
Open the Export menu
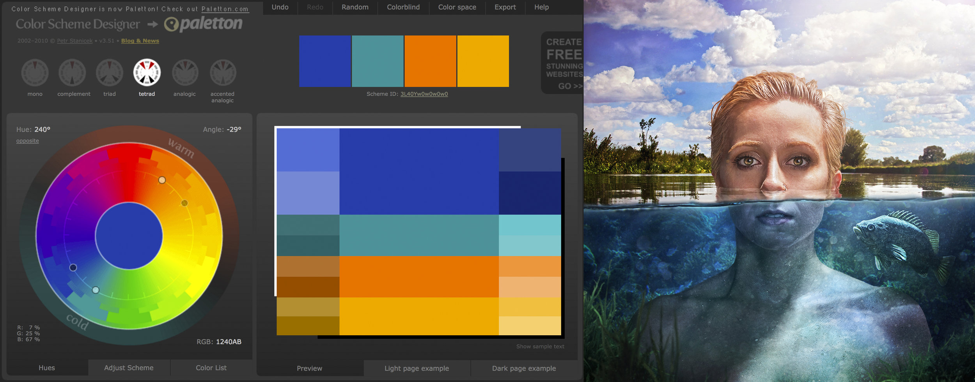point(505,7)
